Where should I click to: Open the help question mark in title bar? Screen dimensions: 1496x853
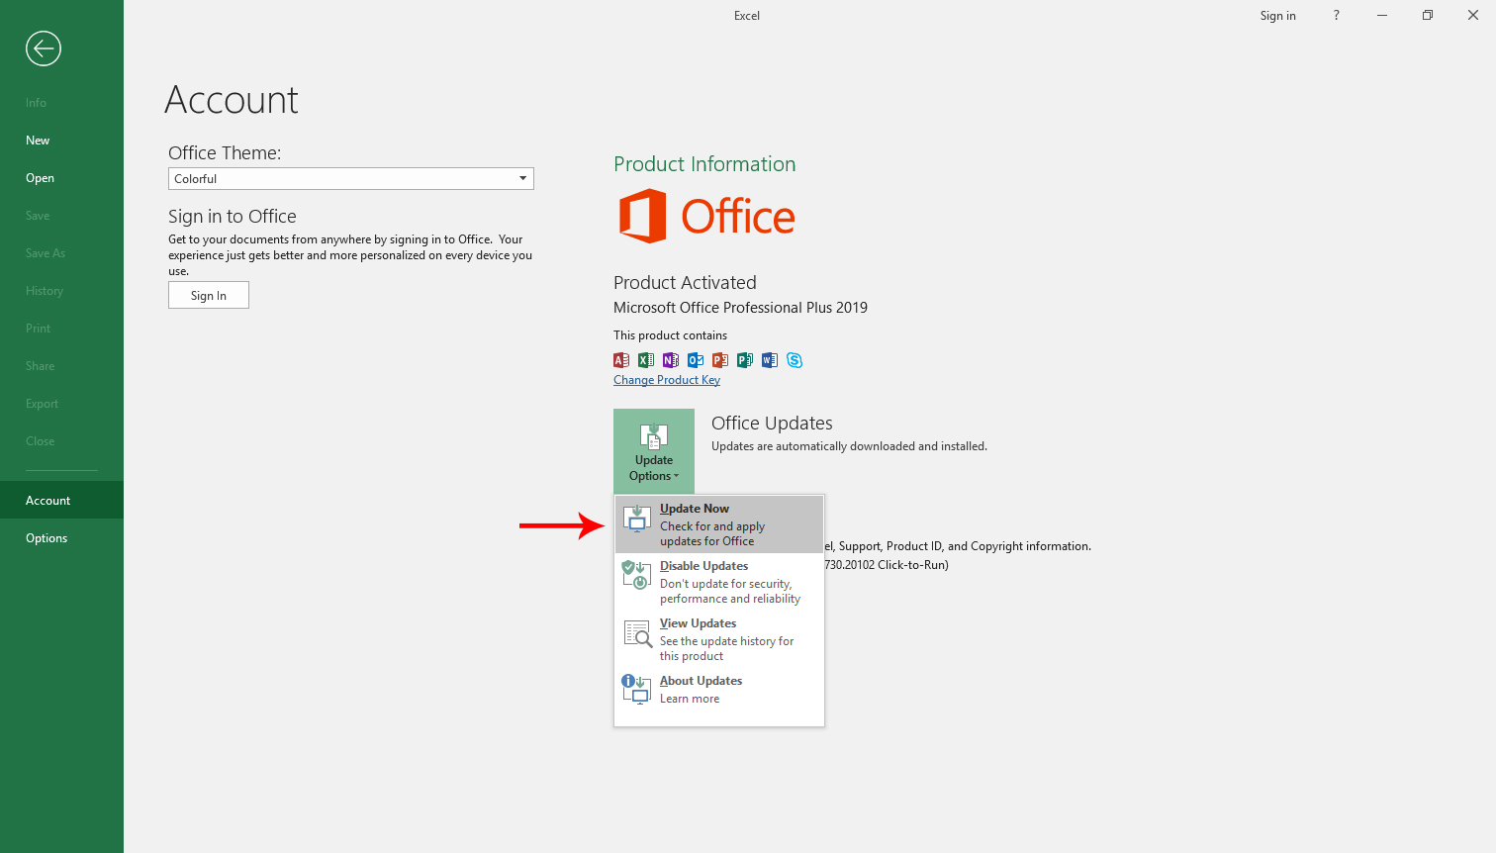[x=1336, y=15]
